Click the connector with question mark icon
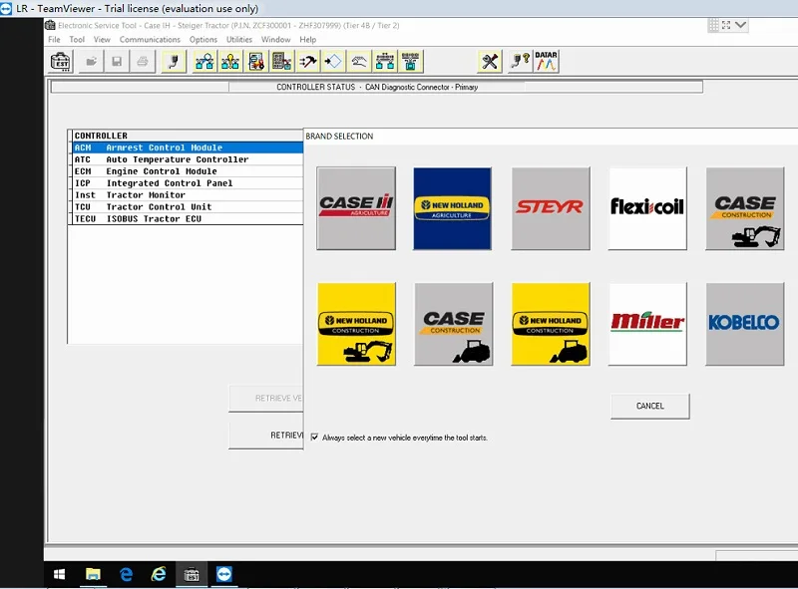The height and width of the screenshot is (589, 798). [x=520, y=62]
